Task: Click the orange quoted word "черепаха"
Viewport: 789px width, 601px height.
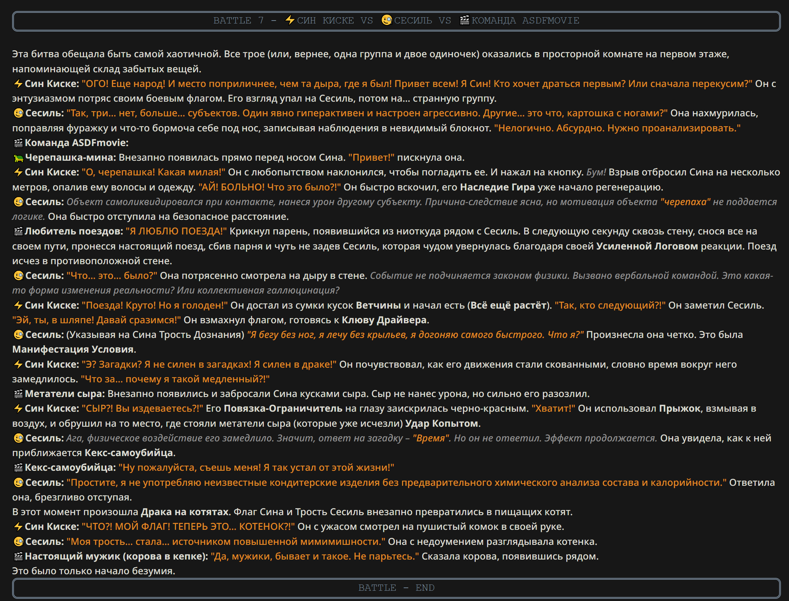Action: 685,202
